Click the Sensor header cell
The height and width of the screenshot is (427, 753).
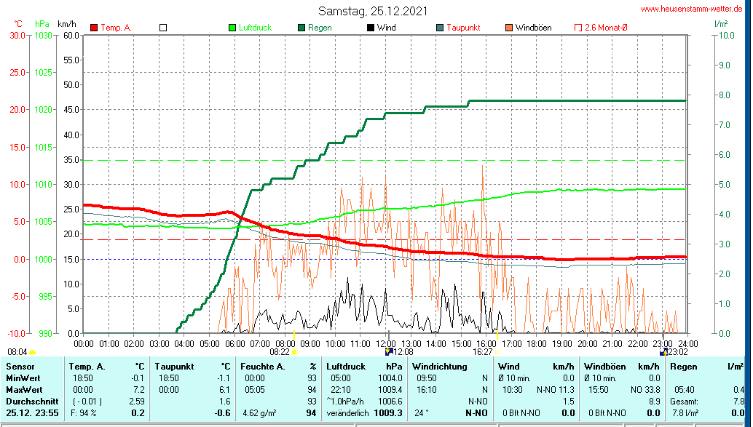tap(20, 367)
